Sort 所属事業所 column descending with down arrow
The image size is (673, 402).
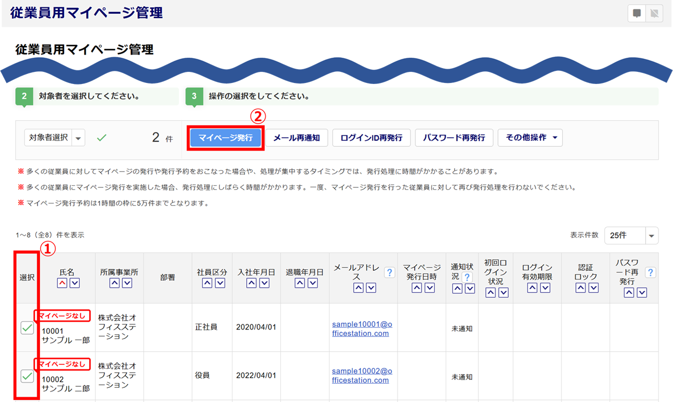pos(127,283)
